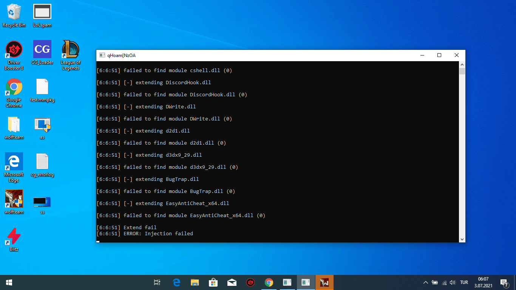
Task: Click the 'failed to find module cshell.dll' line
Action: [164, 71]
